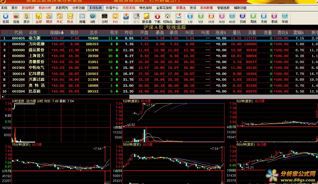Screen dimensions: 318x184
Task: Switch to 周线 weekly period icon
Action: (x=253, y=18)
